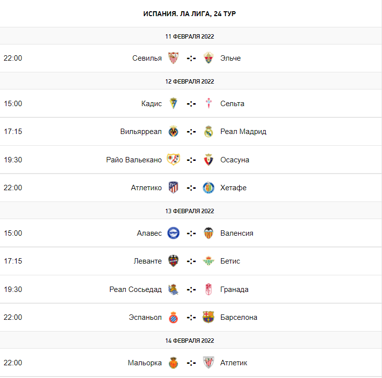Screen dimensions: 382x378
Task: Click the Athletic Bilbao crest
Action: (208, 363)
